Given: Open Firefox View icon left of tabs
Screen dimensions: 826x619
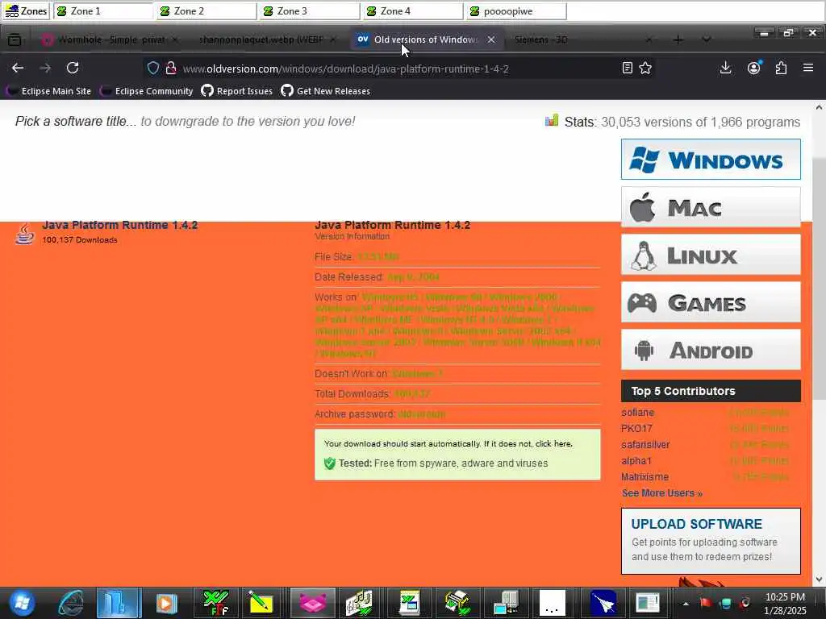Looking at the screenshot, I should pos(15,39).
